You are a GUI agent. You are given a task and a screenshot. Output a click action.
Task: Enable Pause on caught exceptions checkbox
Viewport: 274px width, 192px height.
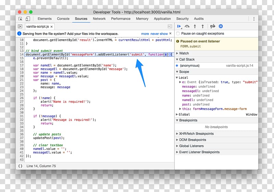click(178, 34)
